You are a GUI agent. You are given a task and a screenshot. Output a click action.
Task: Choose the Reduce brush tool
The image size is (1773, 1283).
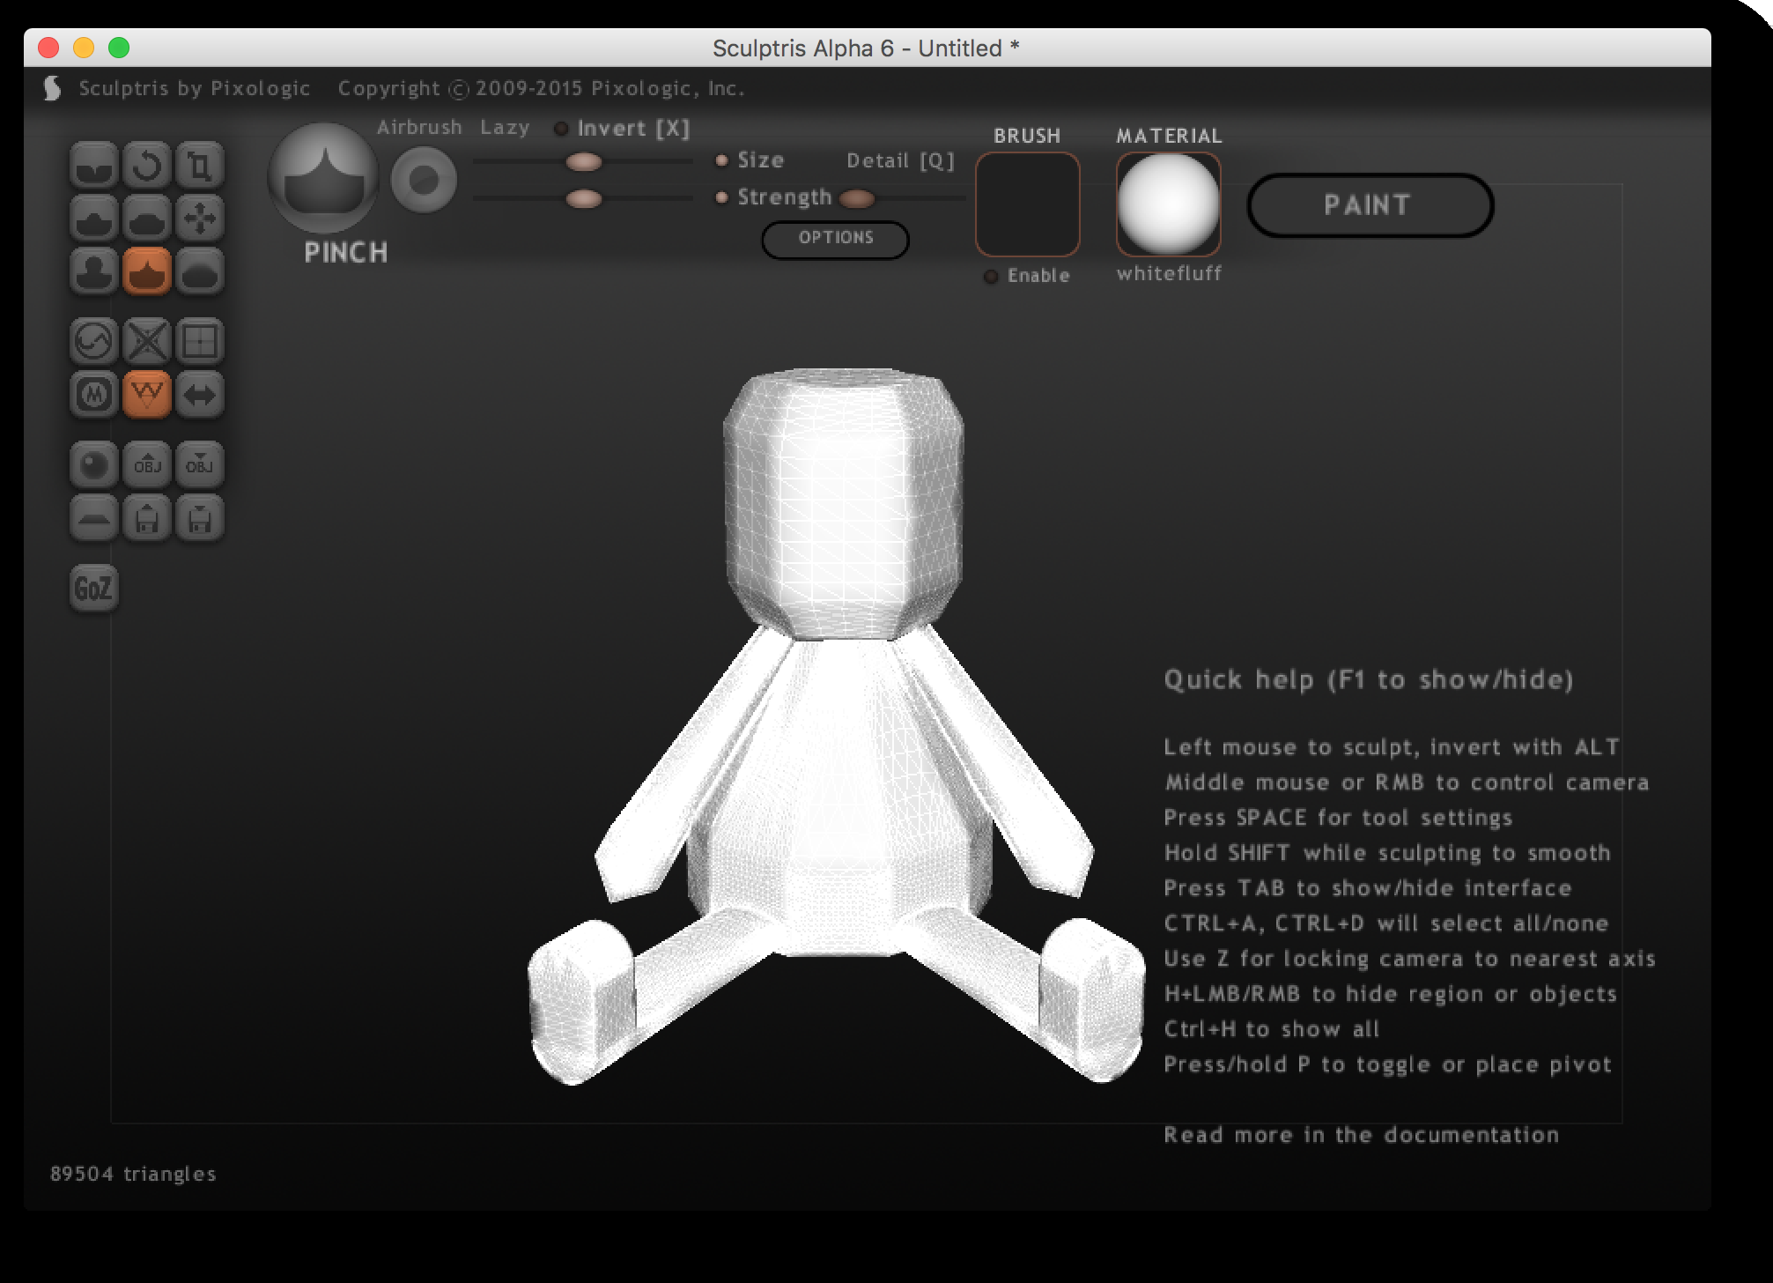[x=94, y=341]
